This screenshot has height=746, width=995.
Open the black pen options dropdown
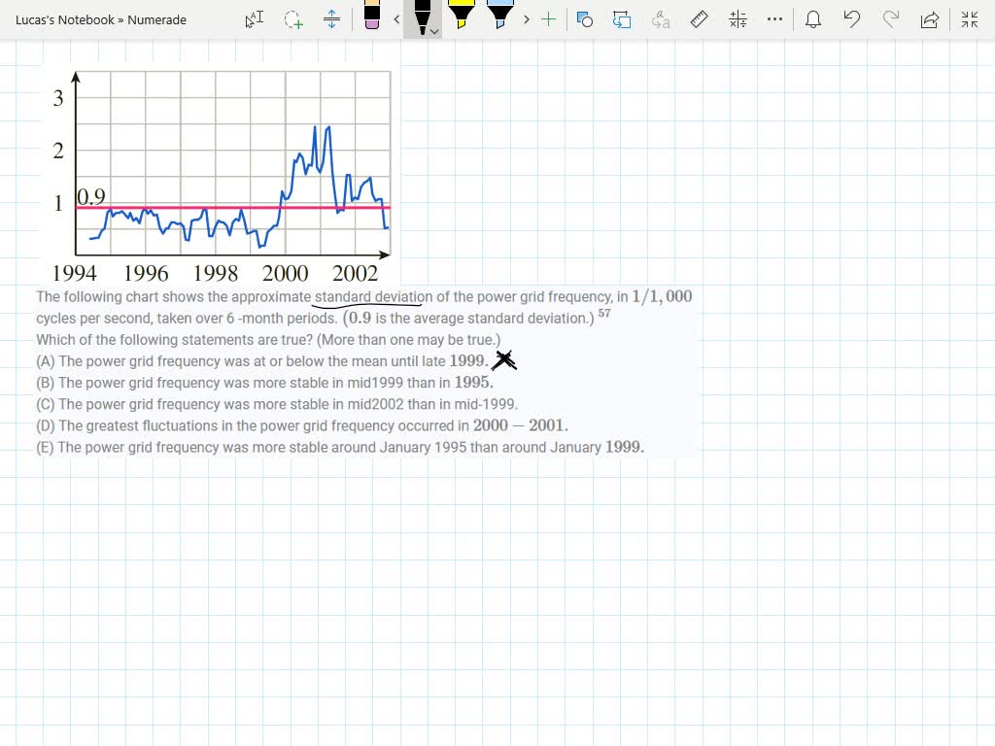(433, 31)
